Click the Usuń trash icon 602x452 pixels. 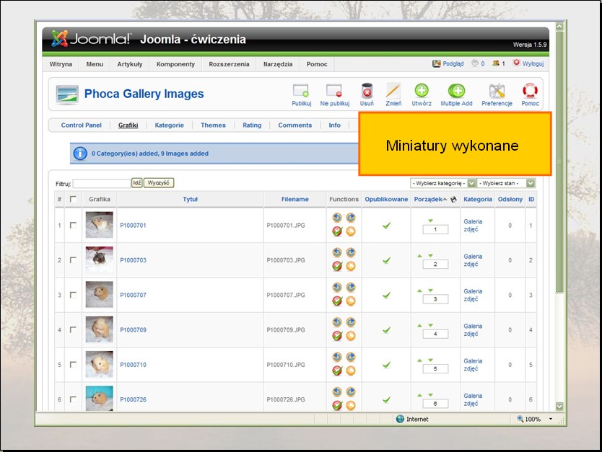pyautogui.click(x=367, y=92)
